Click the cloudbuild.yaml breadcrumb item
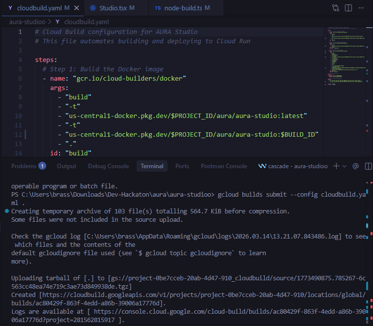This screenshot has width=373, height=326. pos(86,22)
